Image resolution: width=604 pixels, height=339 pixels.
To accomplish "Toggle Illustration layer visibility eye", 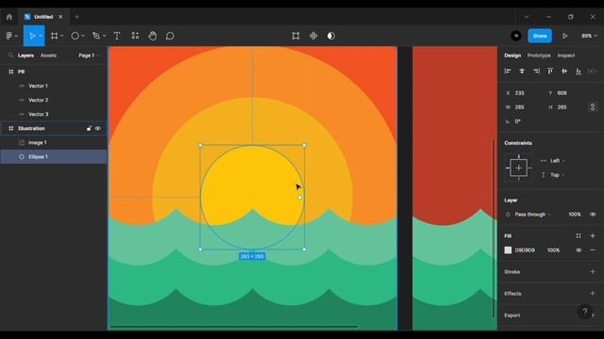I will 98,128.
